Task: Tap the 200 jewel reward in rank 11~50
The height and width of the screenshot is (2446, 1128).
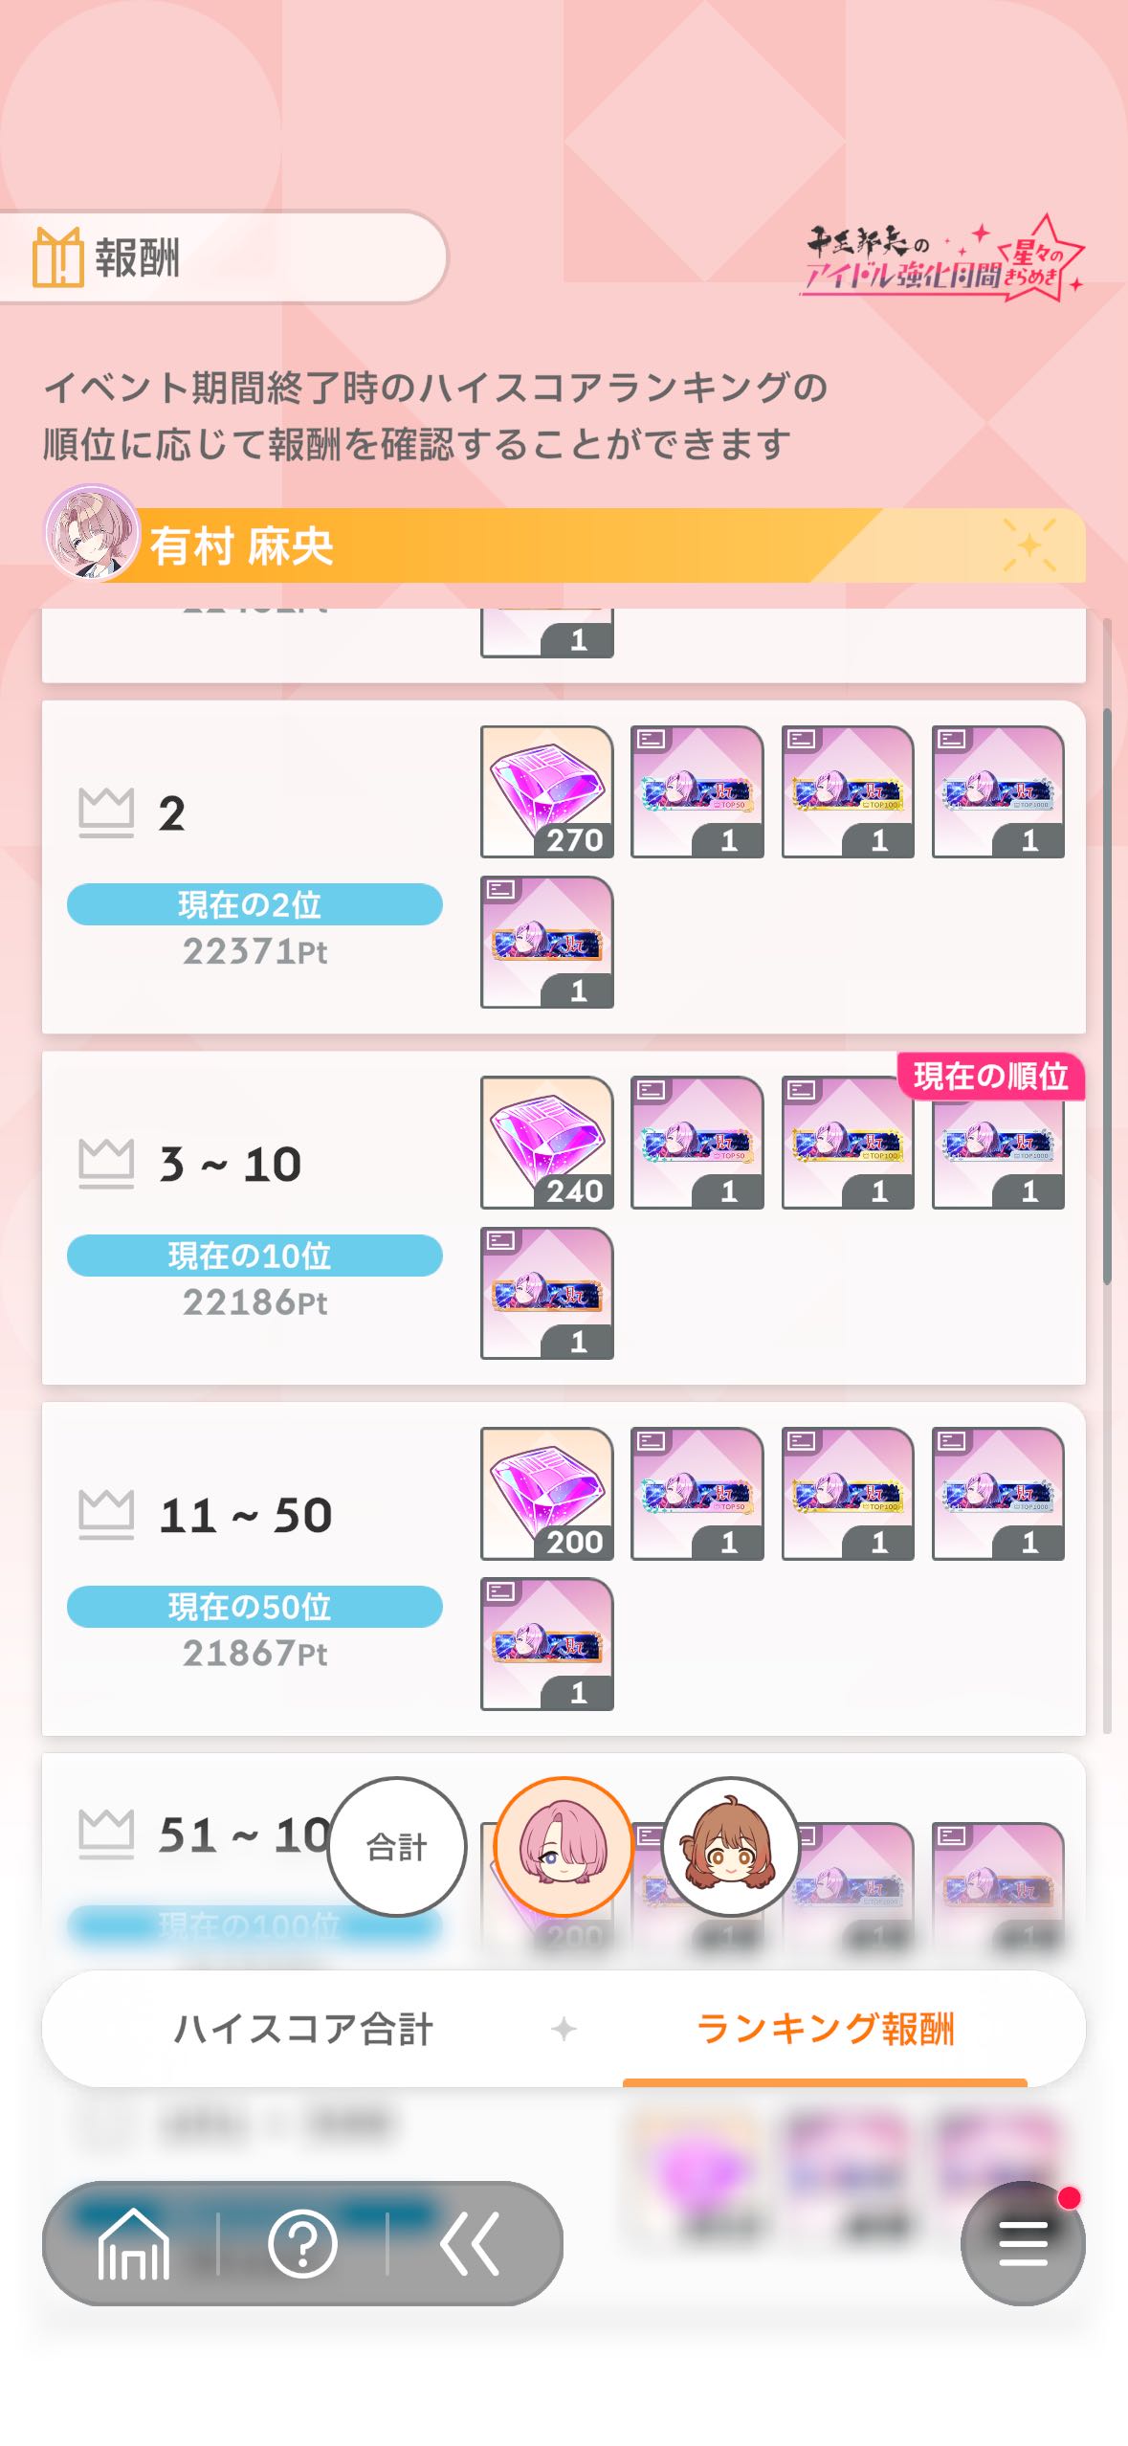Action: pyautogui.click(x=547, y=1494)
